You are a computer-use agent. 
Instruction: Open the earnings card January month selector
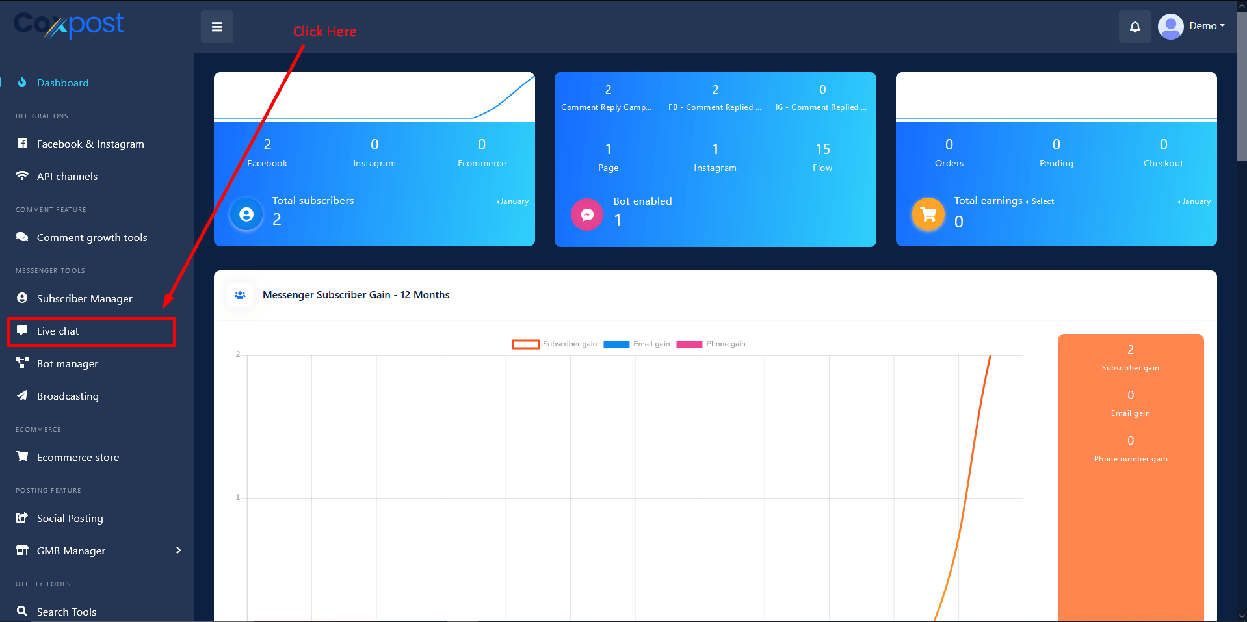pos(1194,201)
